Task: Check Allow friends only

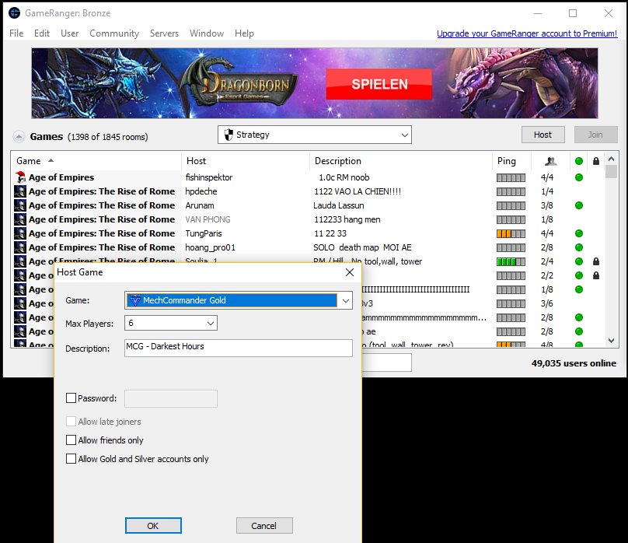Action: pos(71,440)
